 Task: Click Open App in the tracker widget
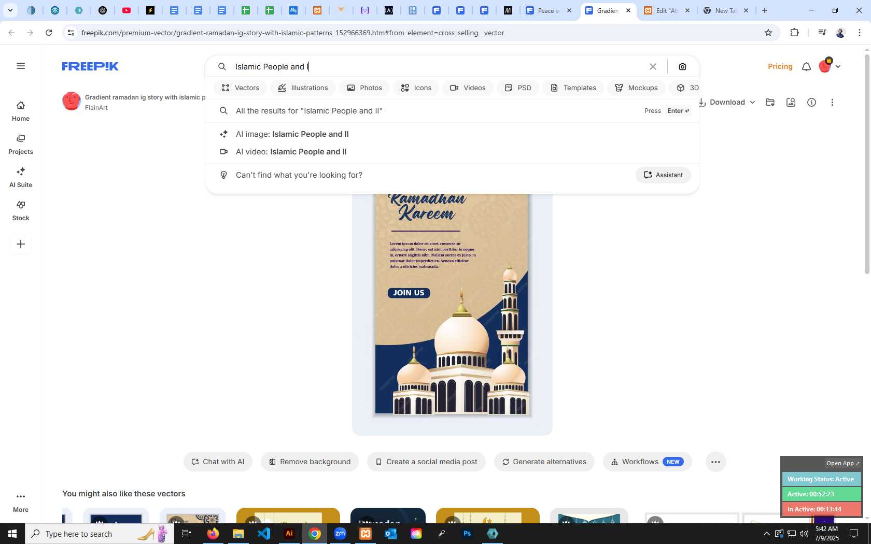click(842, 463)
